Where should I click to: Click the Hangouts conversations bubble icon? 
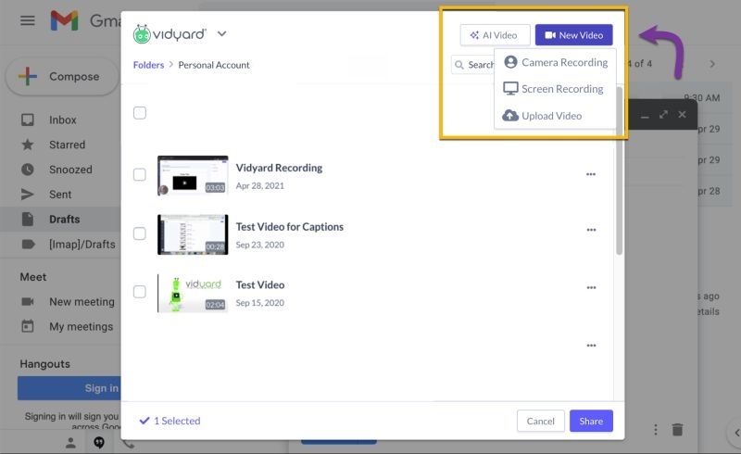[99, 443]
